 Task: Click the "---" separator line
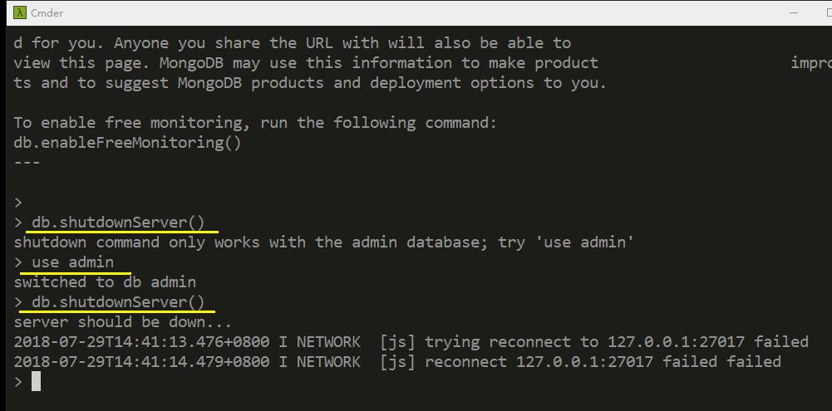point(27,162)
